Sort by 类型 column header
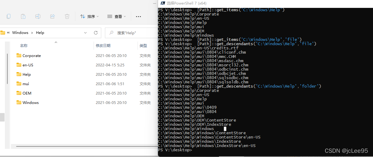 pos(143,46)
